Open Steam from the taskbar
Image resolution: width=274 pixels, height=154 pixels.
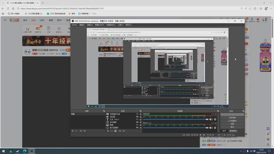tap(17, 151)
